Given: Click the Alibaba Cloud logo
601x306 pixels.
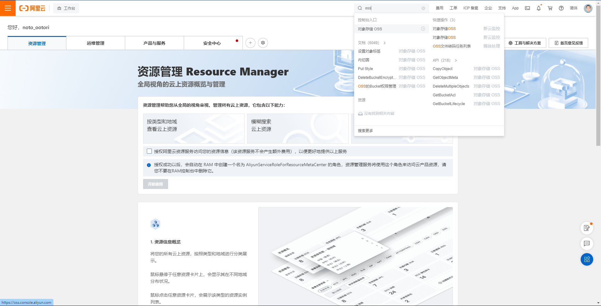Looking at the screenshot, I should pyautogui.click(x=32, y=8).
